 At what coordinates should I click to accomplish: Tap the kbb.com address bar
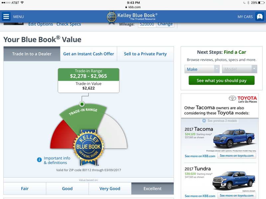(x=133, y=7)
